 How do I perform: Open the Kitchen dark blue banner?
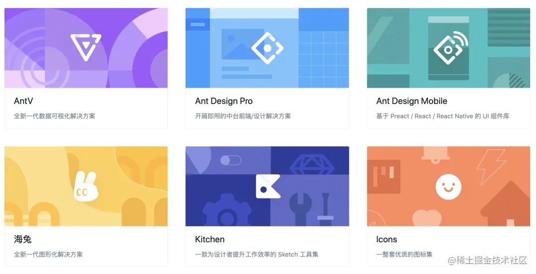coord(268,186)
